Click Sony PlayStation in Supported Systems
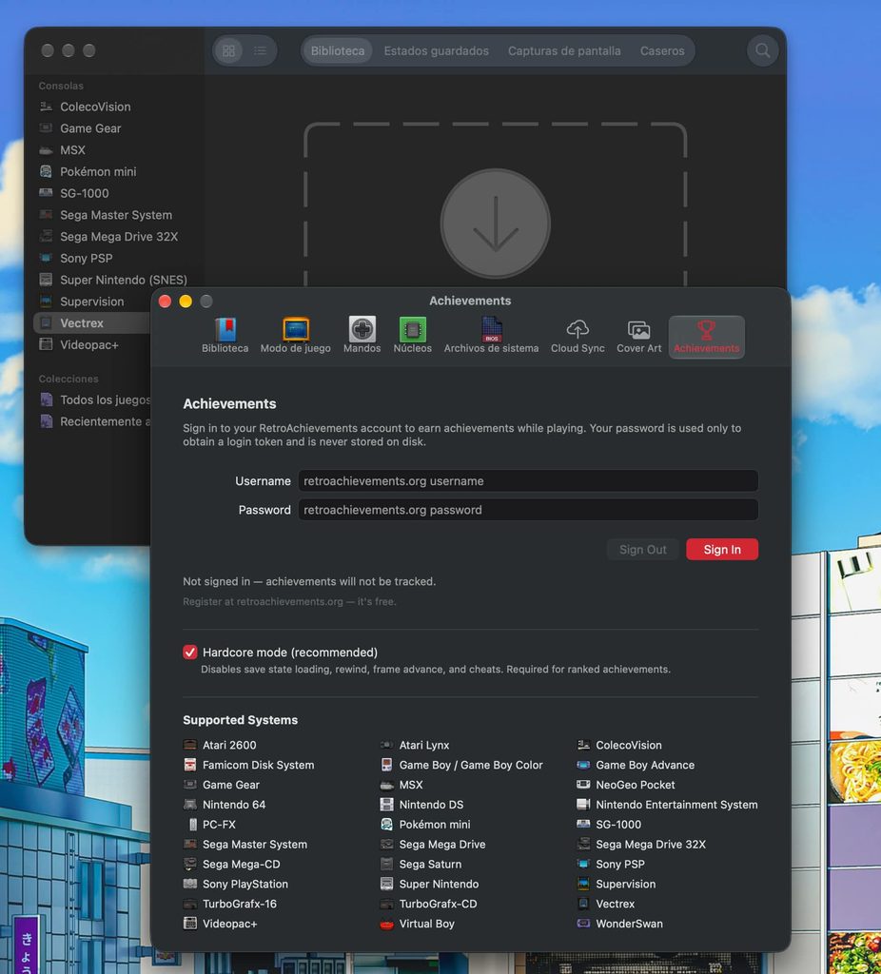 pos(235,884)
